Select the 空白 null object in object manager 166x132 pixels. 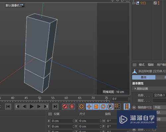click(143, 3)
